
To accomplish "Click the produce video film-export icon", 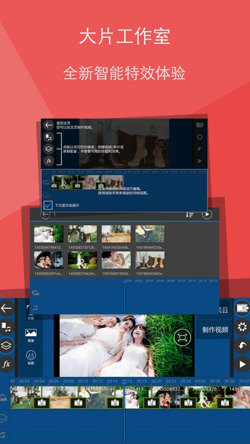I will pos(242,308).
